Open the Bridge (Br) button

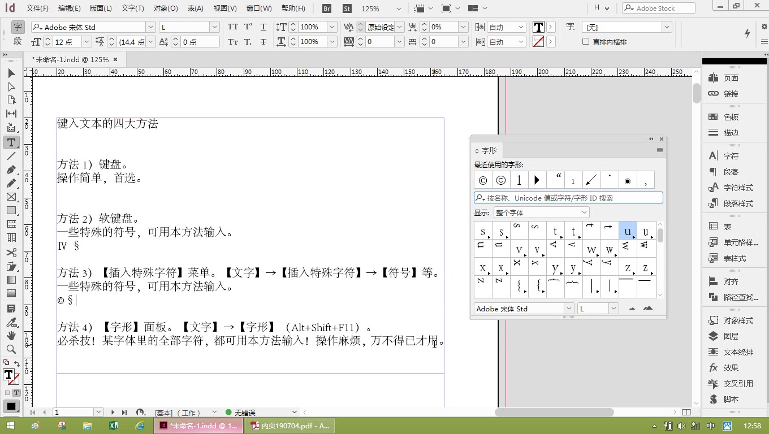[x=327, y=8]
